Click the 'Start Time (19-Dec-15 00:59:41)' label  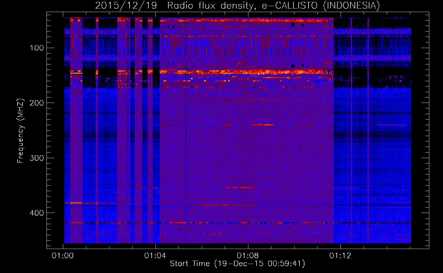237,264
